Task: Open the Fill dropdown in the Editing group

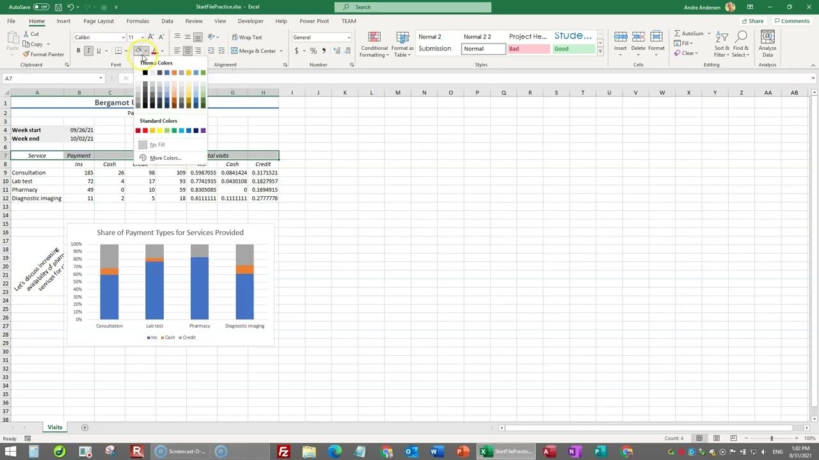Action: tap(684, 43)
